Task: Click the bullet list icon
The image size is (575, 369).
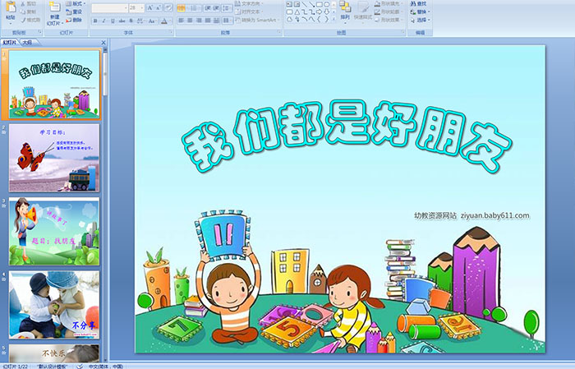Action: pyautogui.click(x=182, y=7)
